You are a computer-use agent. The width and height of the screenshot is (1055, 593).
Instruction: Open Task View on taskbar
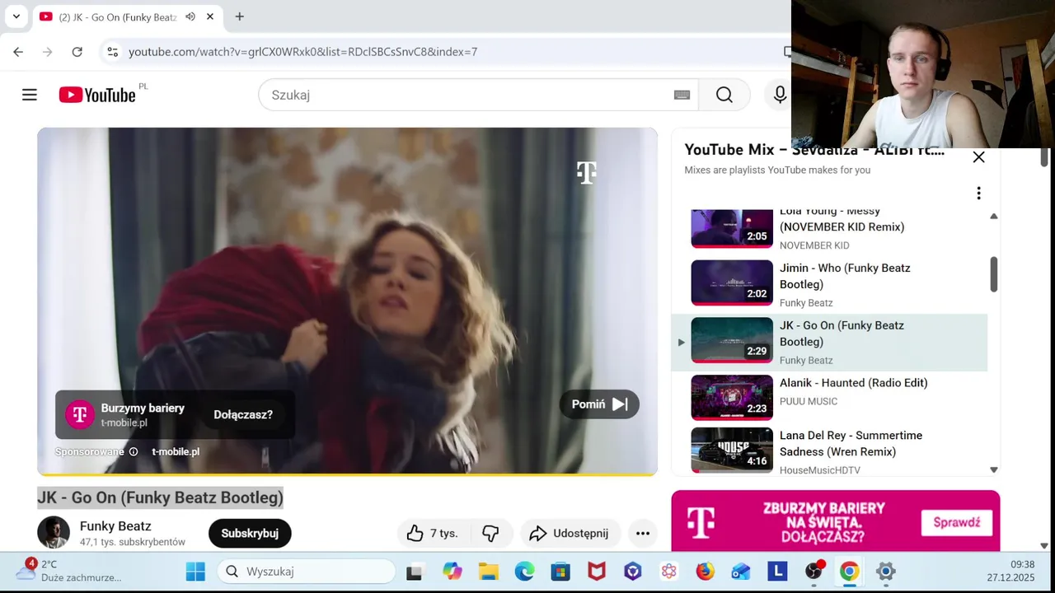click(x=415, y=572)
